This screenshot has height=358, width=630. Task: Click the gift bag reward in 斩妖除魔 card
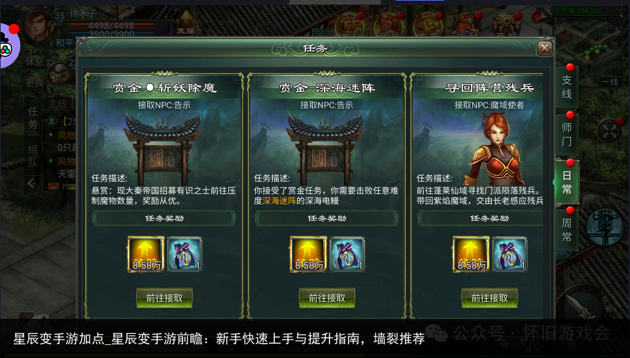tap(184, 254)
